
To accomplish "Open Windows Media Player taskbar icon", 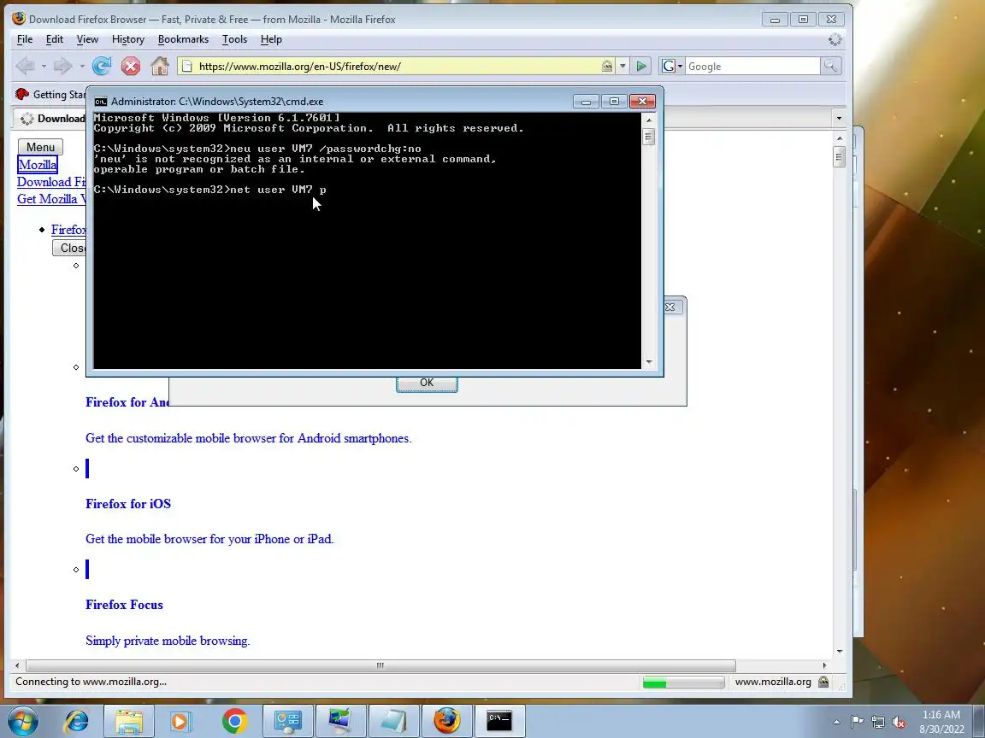I will point(180,721).
